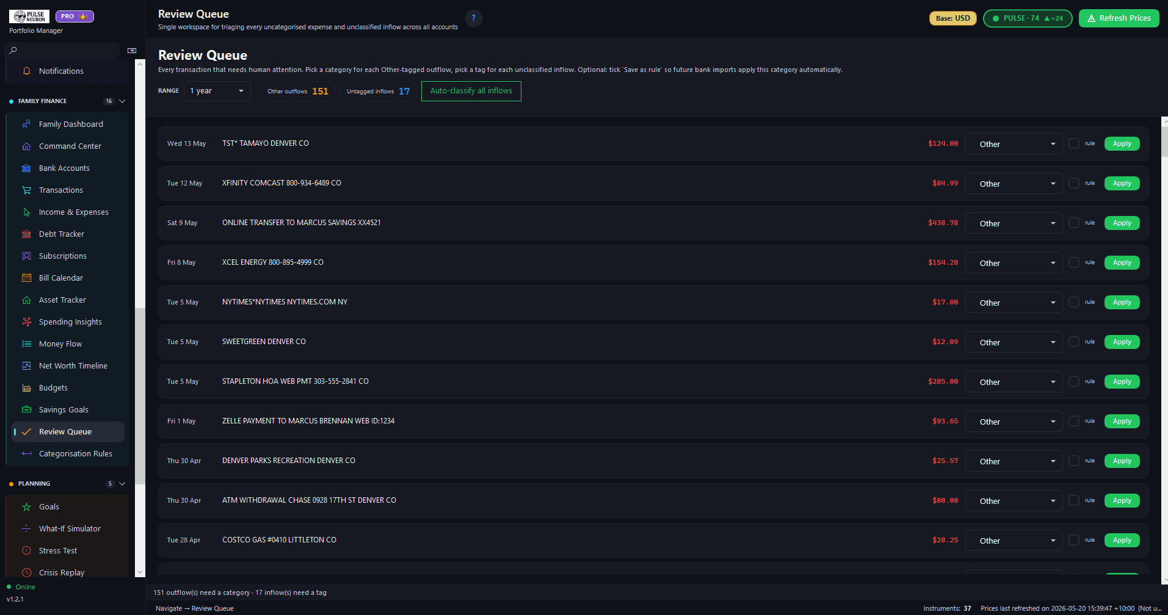Viewport: 1168px width, 615px height.
Task: Open Family Dashboard menu item
Action: (x=68, y=124)
